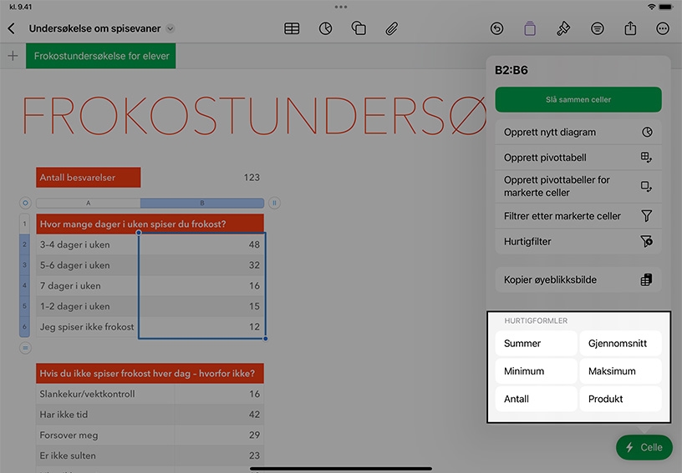Image resolution: width=682 pixels, height=473 pixels.
Task: Select the 'Har ikke tid' cell
Action: pos(105,415)
